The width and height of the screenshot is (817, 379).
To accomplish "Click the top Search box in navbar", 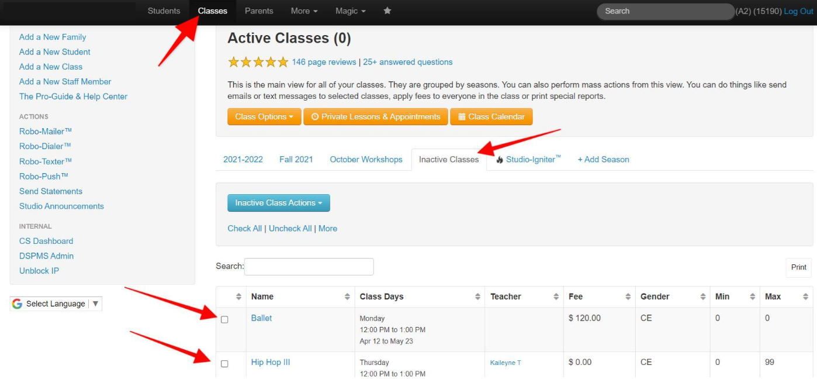I will [x=666, y=11].
